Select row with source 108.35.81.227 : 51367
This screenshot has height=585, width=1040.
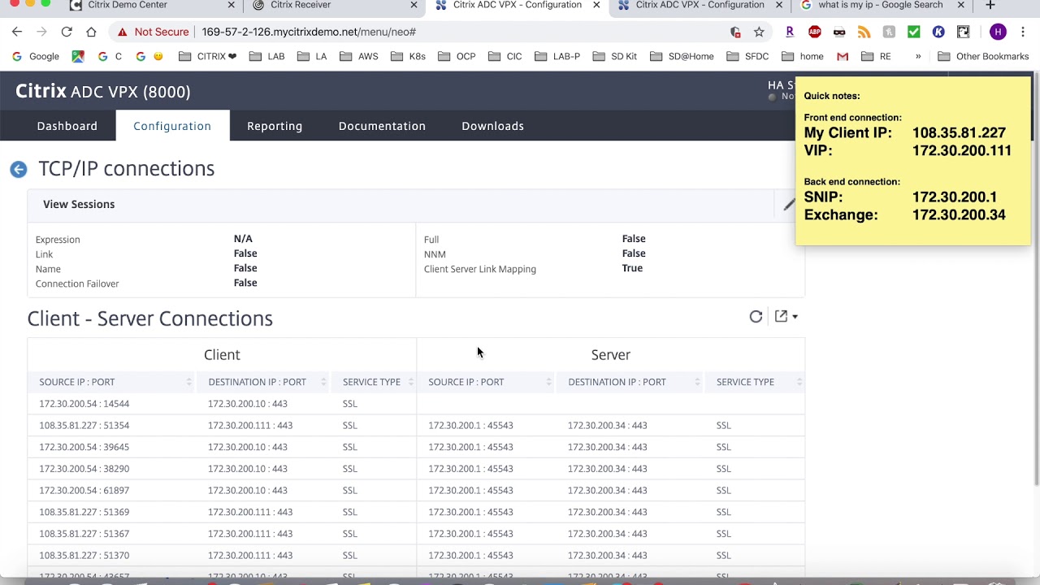tap(416, 534)
